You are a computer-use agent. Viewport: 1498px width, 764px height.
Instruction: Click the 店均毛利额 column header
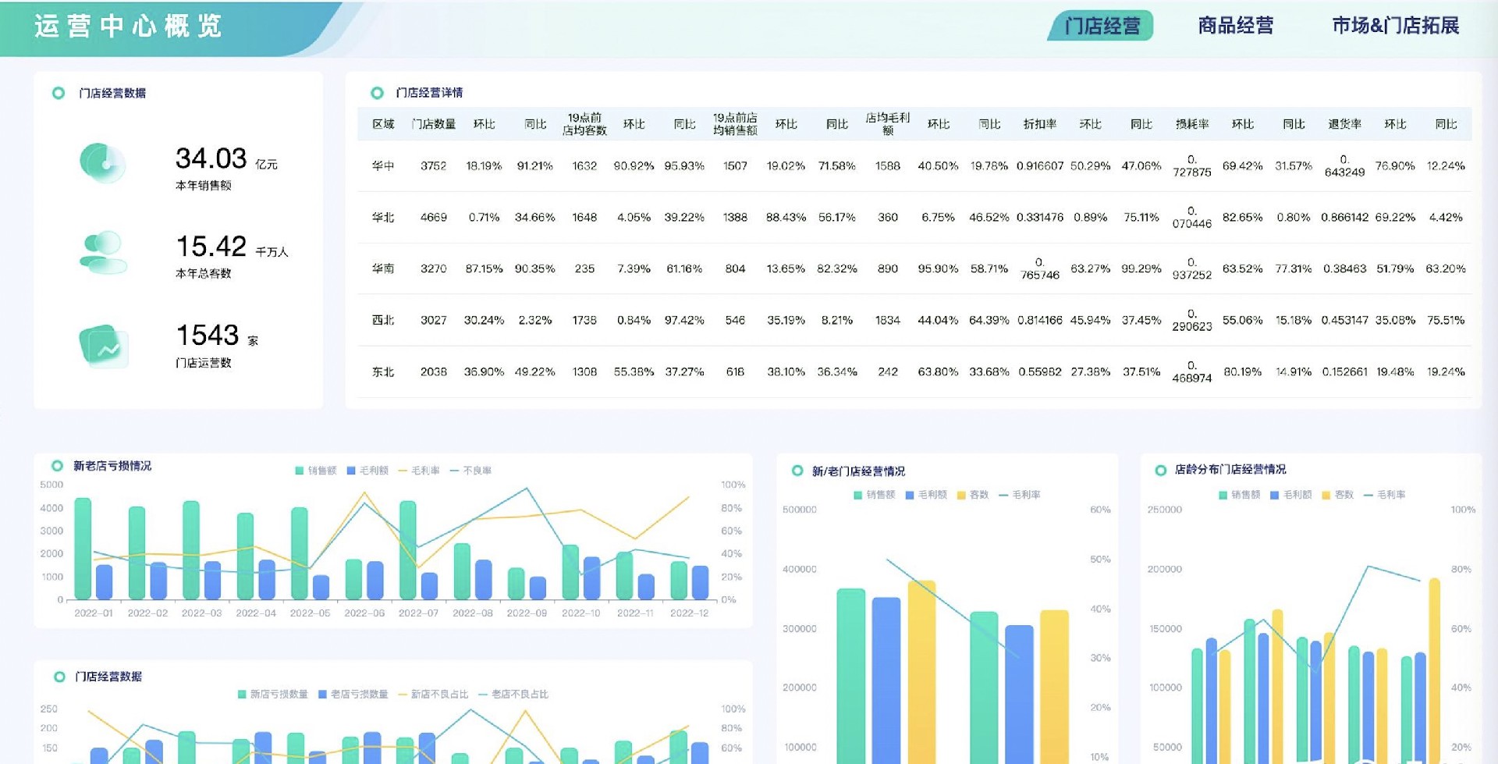(x=888, y=124)
